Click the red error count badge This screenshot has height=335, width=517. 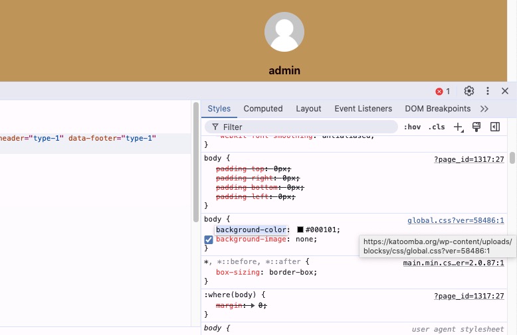(x=443, y=91)
